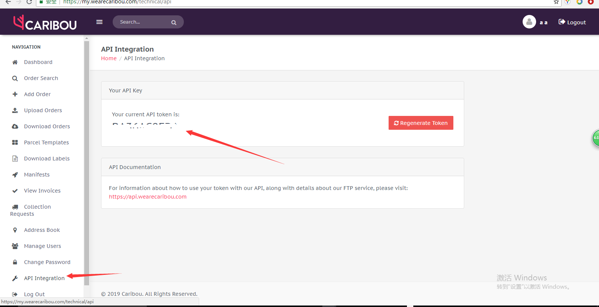This screenshot has height=307, width=599.
Task: Click the red extension icon in browser toolbar
Action: 591,2
